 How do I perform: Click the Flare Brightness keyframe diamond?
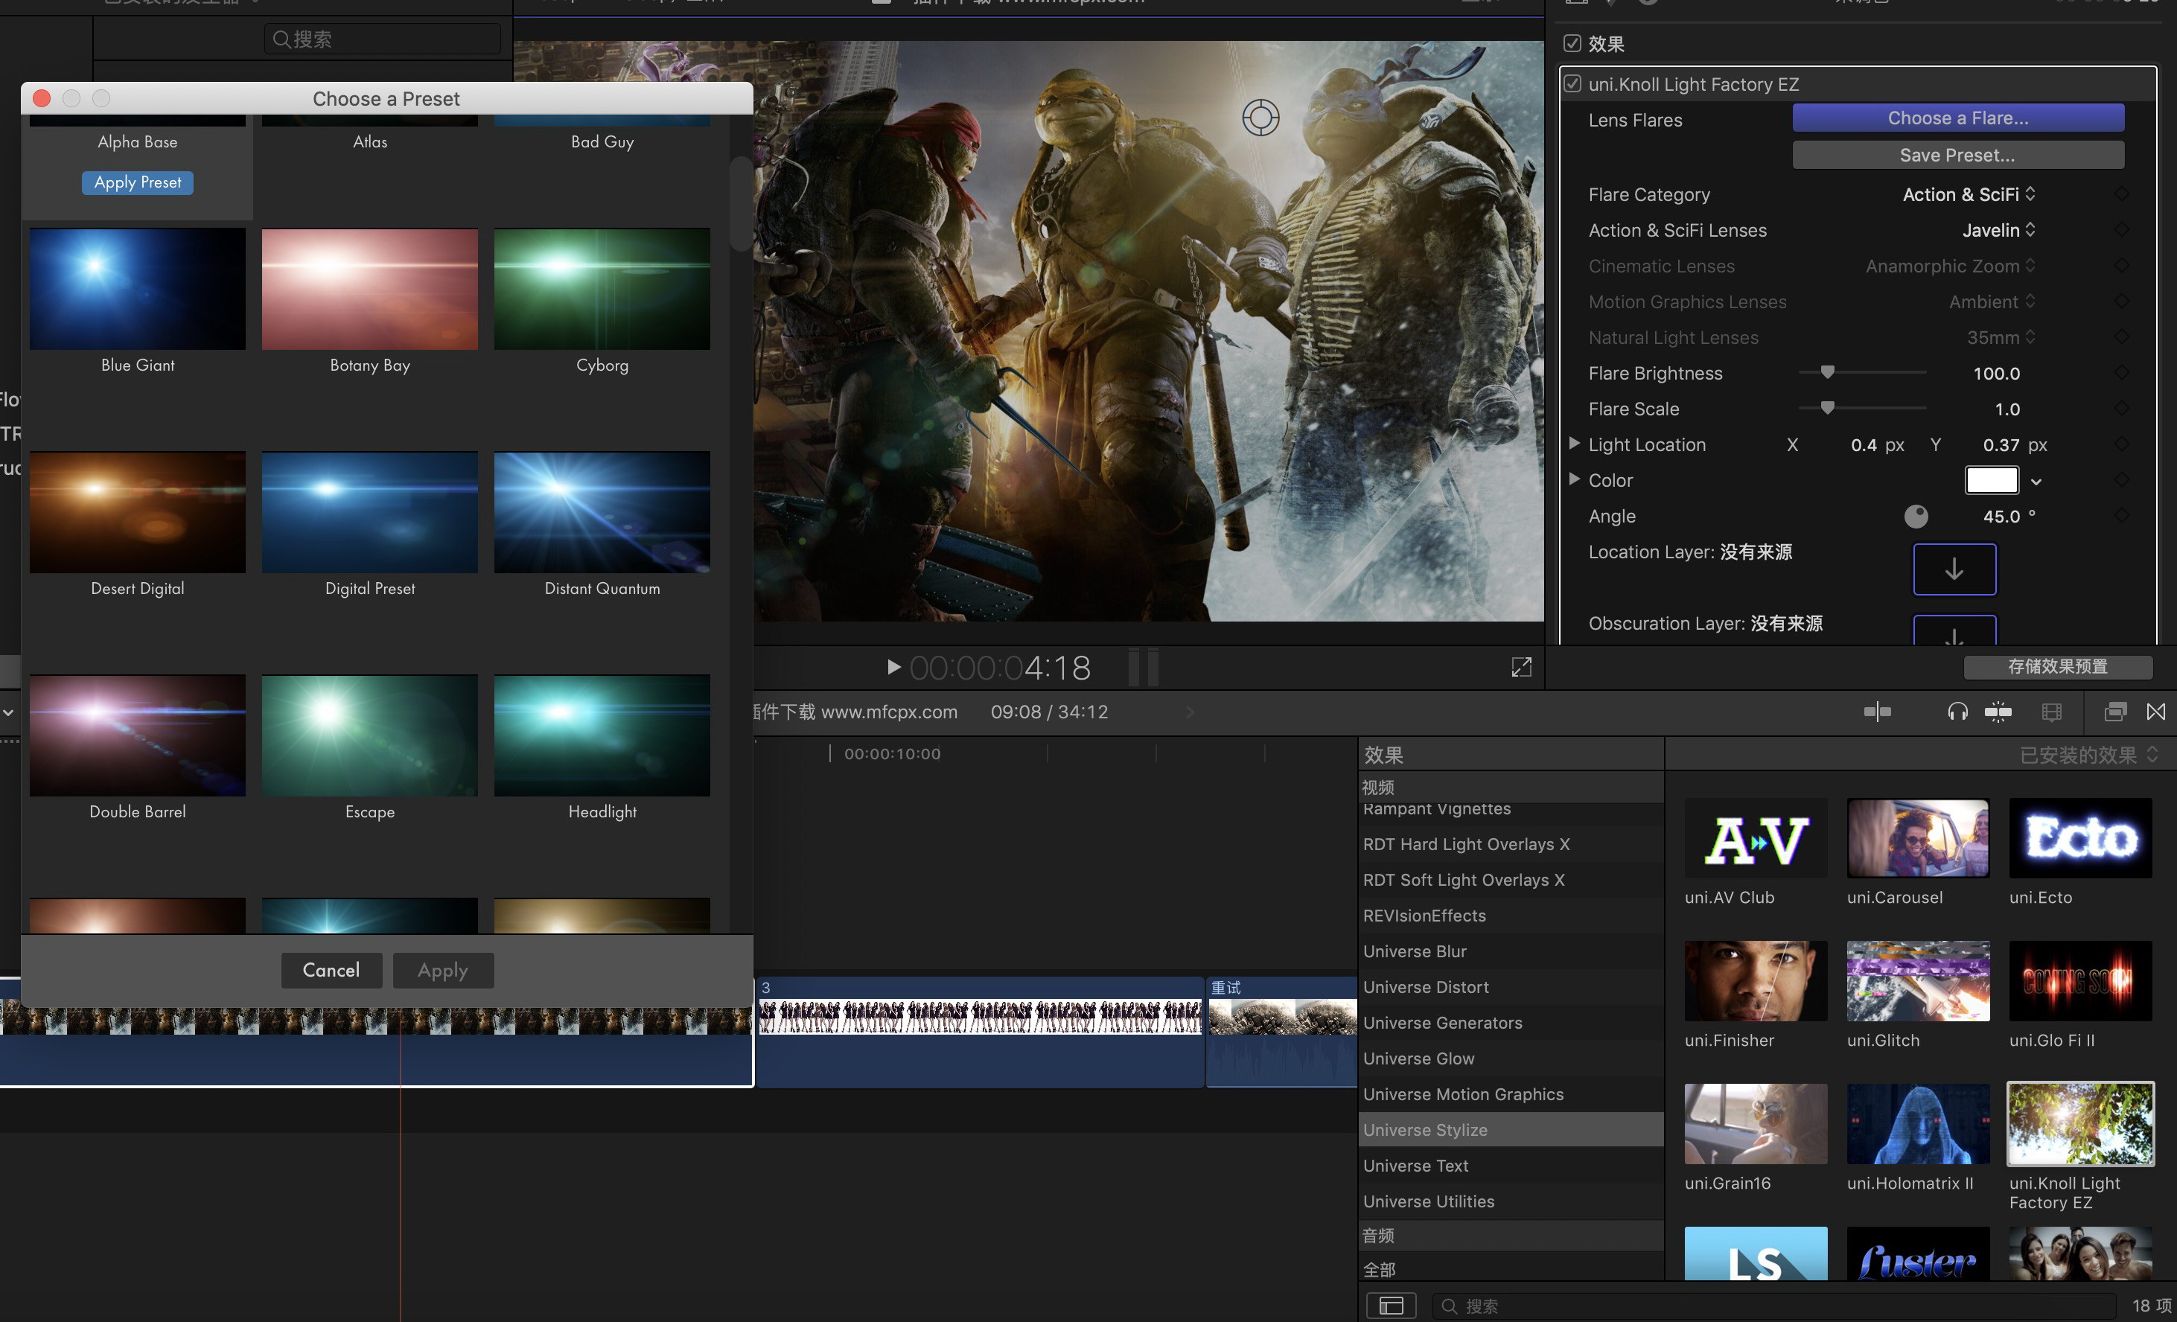(2121, 373)
